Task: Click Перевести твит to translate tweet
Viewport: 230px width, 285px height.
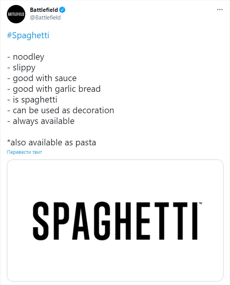Action: [x=24, y=152]
